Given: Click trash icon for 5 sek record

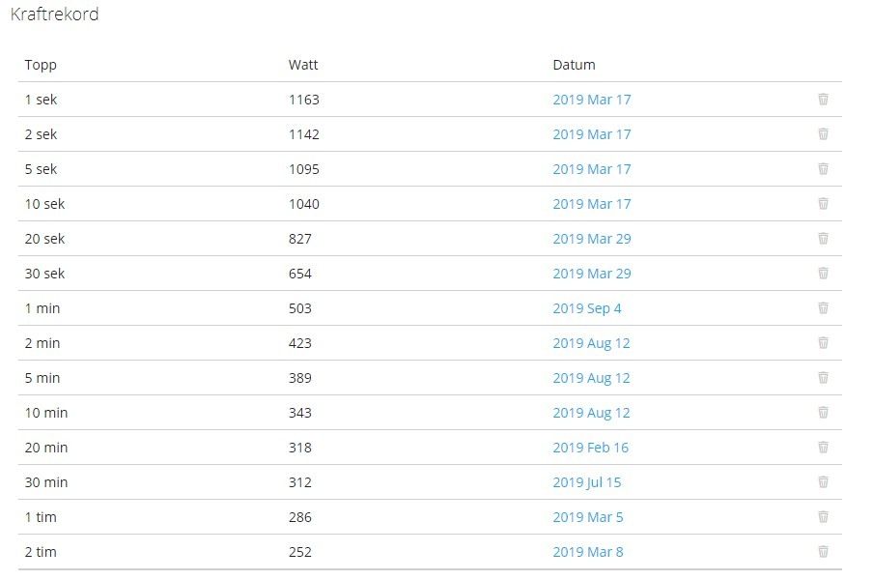Looking at the screenshot, I should [823, 169].
